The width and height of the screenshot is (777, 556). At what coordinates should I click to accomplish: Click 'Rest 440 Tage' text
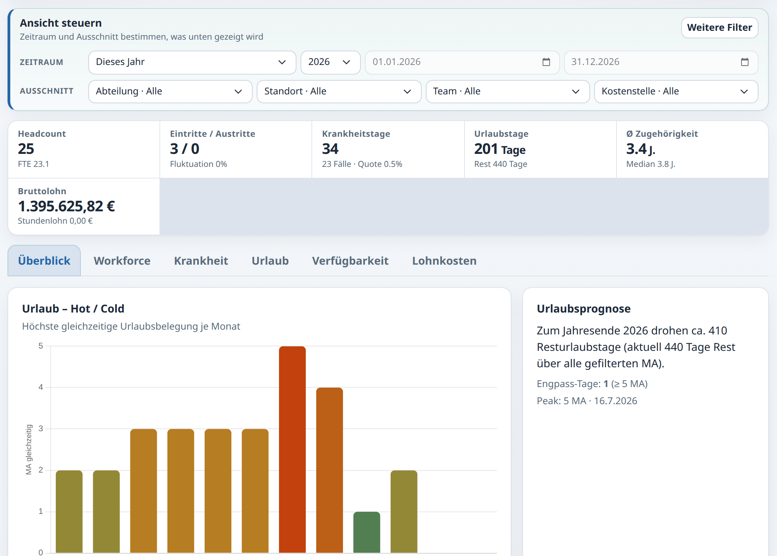(x=500, y=164)
